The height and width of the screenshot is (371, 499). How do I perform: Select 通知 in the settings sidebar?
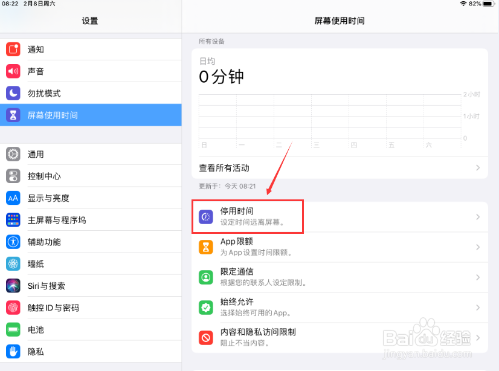(91, 50)
